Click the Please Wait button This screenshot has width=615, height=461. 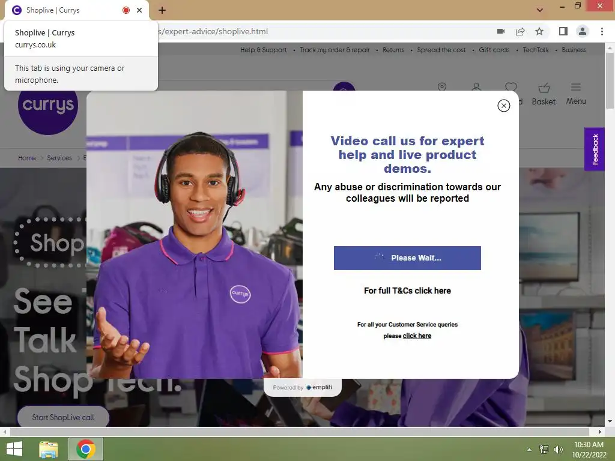pyautogui.click(x=407, y=258)
